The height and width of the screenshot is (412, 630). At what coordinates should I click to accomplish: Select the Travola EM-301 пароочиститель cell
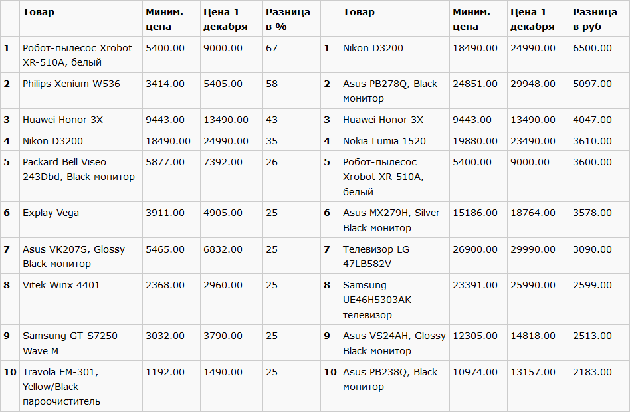click(x=60, y=386)
